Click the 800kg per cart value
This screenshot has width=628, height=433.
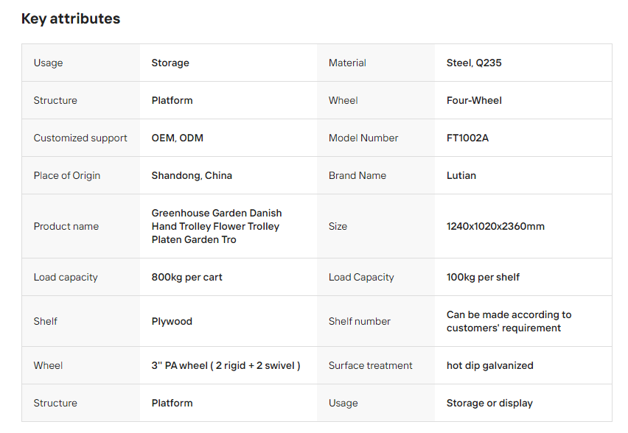coord(186,278)
